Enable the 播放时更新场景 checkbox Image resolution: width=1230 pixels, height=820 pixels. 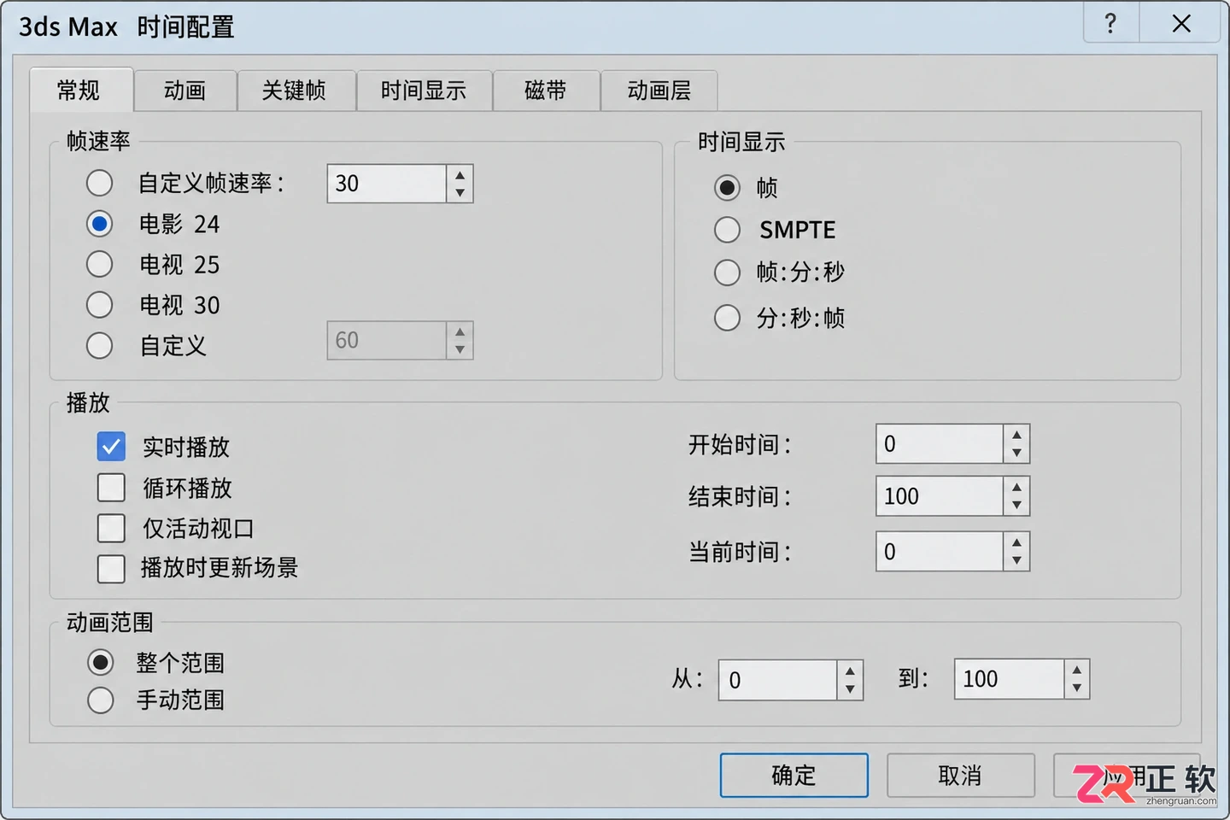tap(111, 568)
